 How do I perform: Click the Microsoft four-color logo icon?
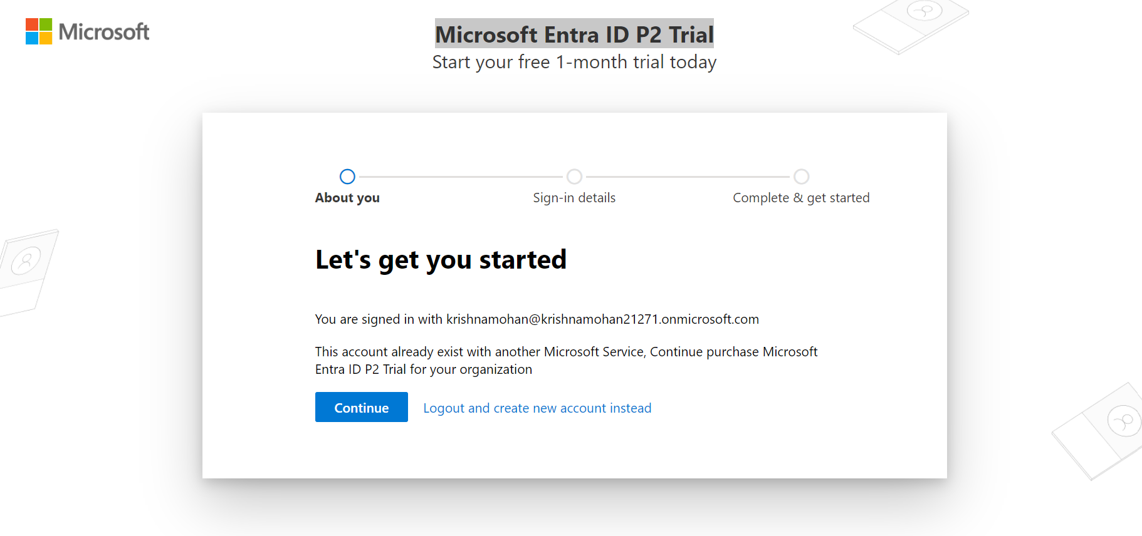point(39,31)
